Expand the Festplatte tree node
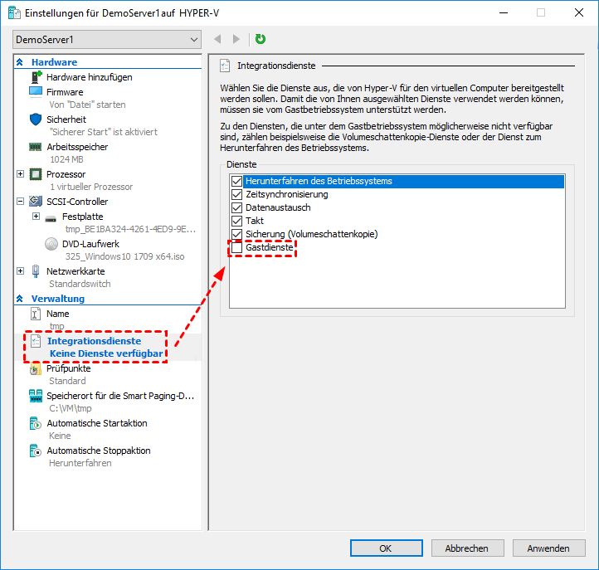 37,217
